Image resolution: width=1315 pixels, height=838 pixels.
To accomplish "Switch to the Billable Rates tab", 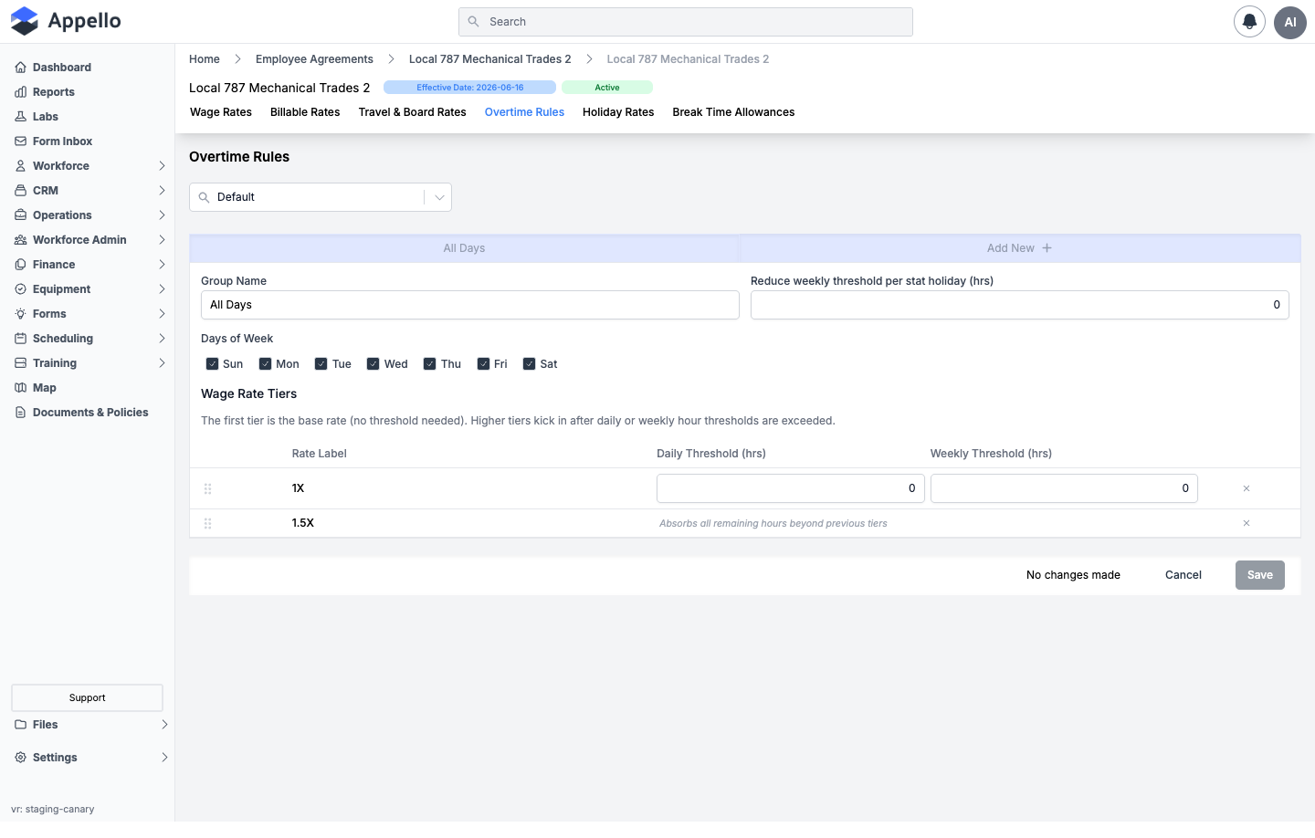I will coord(305,112).
